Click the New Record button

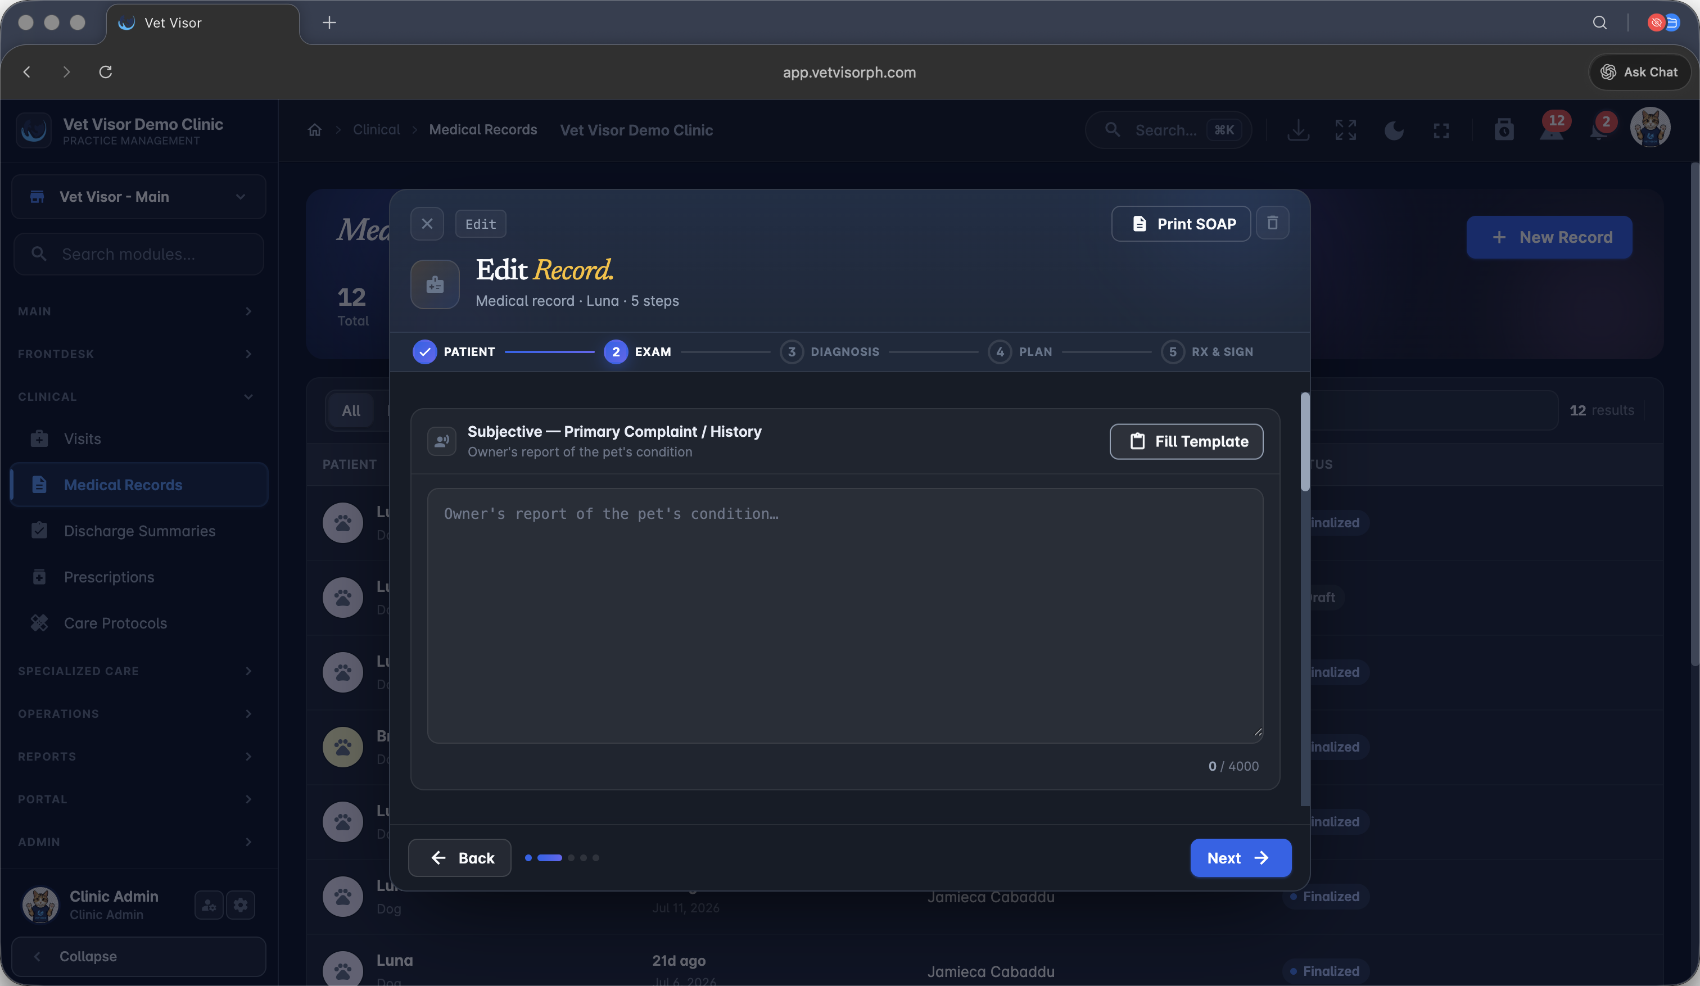tap(1549, 237)
